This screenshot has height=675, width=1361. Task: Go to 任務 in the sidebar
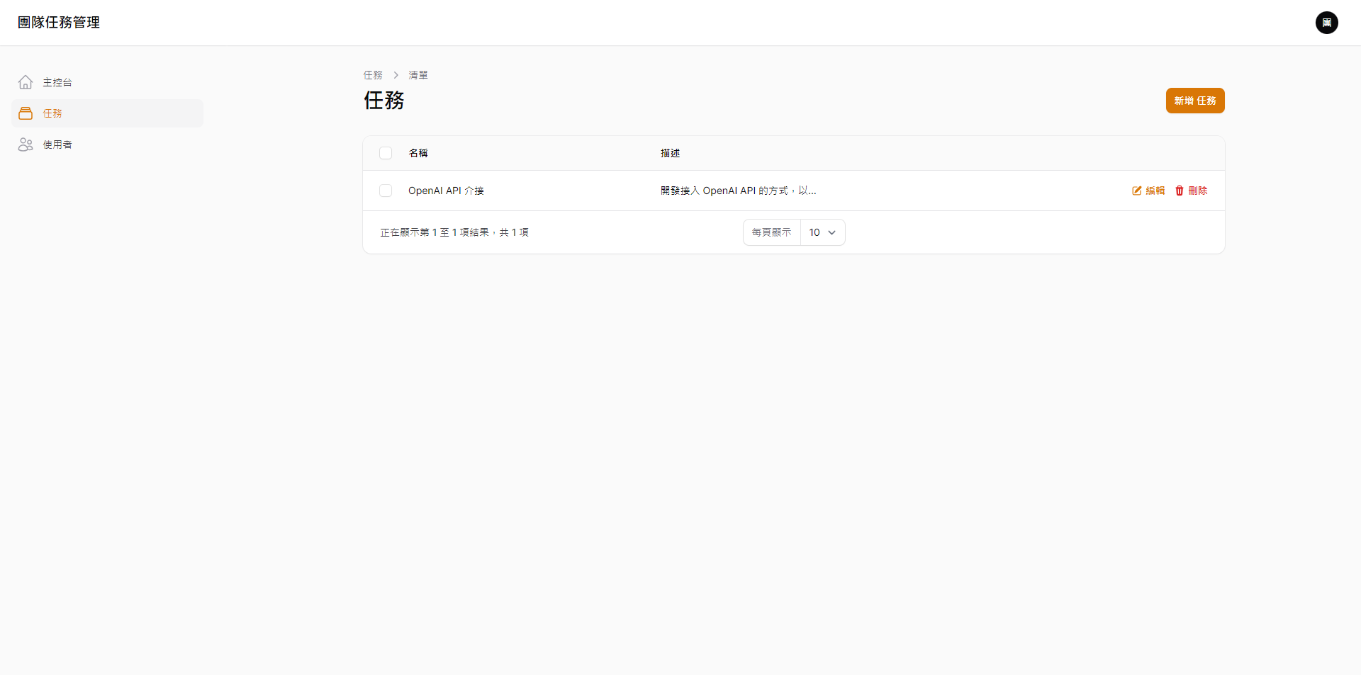tap(107, 113)
